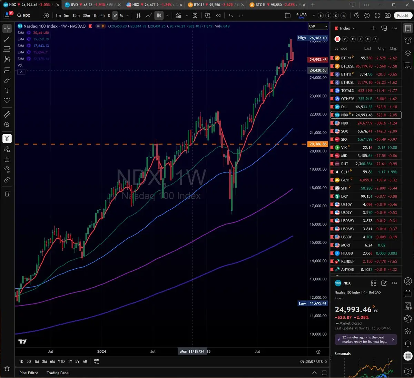Select the zoom in magnifier tool
The width and height of the screenshot is (414, 378).
coord(7,125)
